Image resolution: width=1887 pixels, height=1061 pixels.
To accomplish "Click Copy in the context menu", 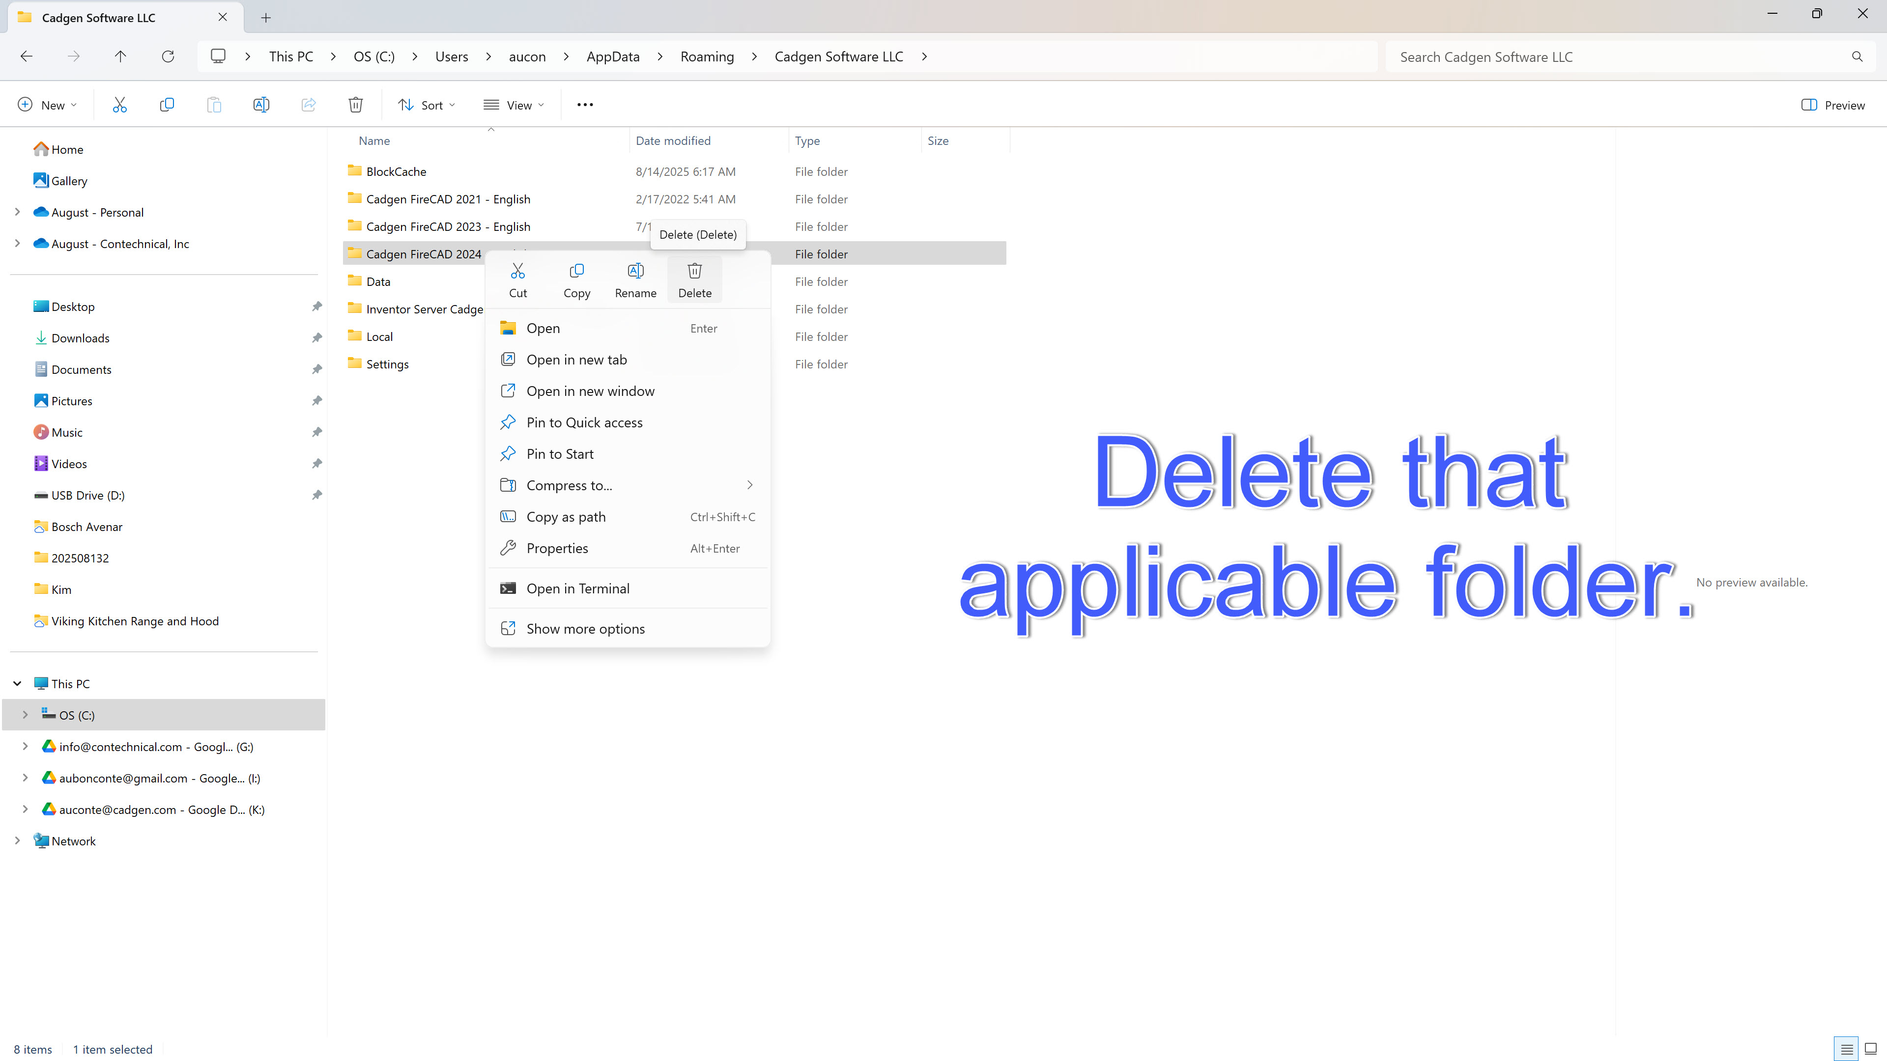I will [576, 280].
